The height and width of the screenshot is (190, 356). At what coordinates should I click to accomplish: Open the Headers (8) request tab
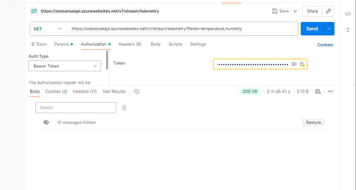(x=130, y=44)
